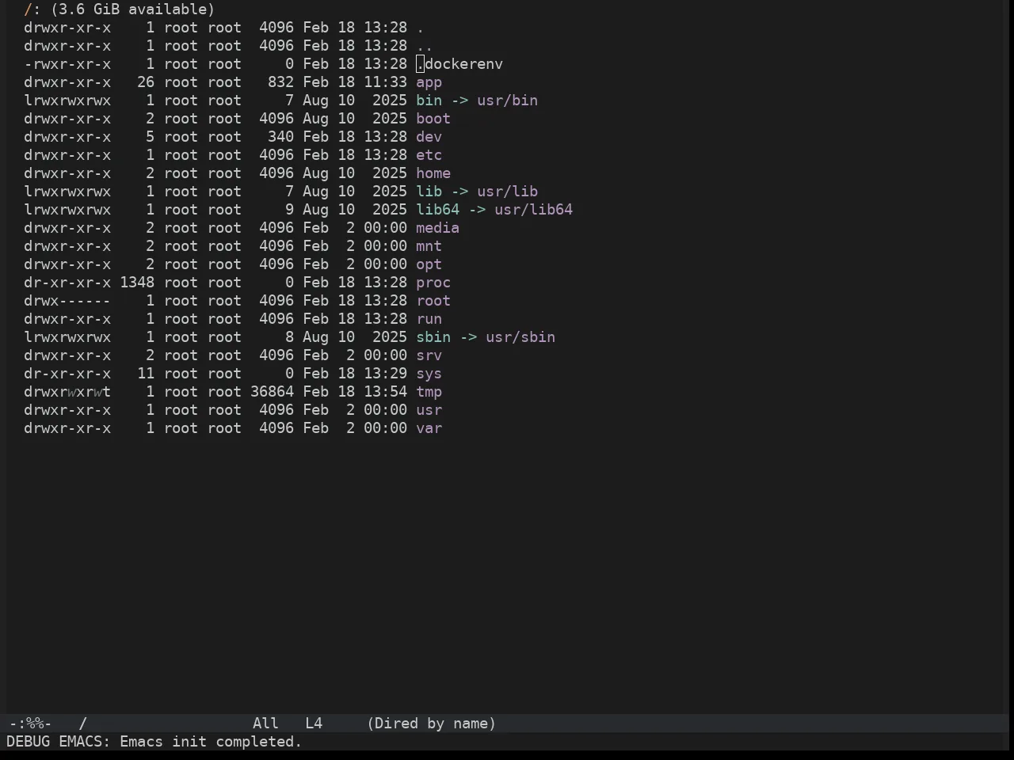Open the home directory entry
Viewport: 1014px width, 760px height.
pyautogui.click(x=433, y=173)
